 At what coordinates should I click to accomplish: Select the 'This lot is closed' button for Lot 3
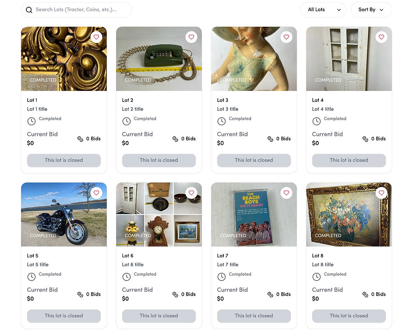pos(254,161)
